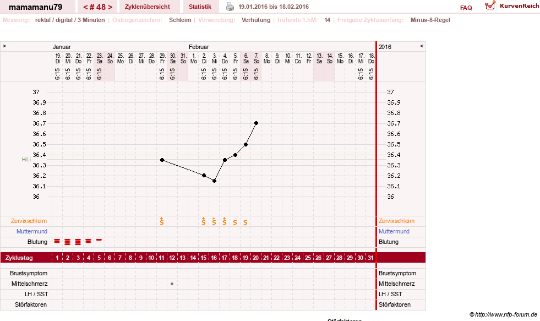Select cycle number # 48 navigator
Viewport: 540px width, 321px height.
pyautogui.click(x=98, y=7)
